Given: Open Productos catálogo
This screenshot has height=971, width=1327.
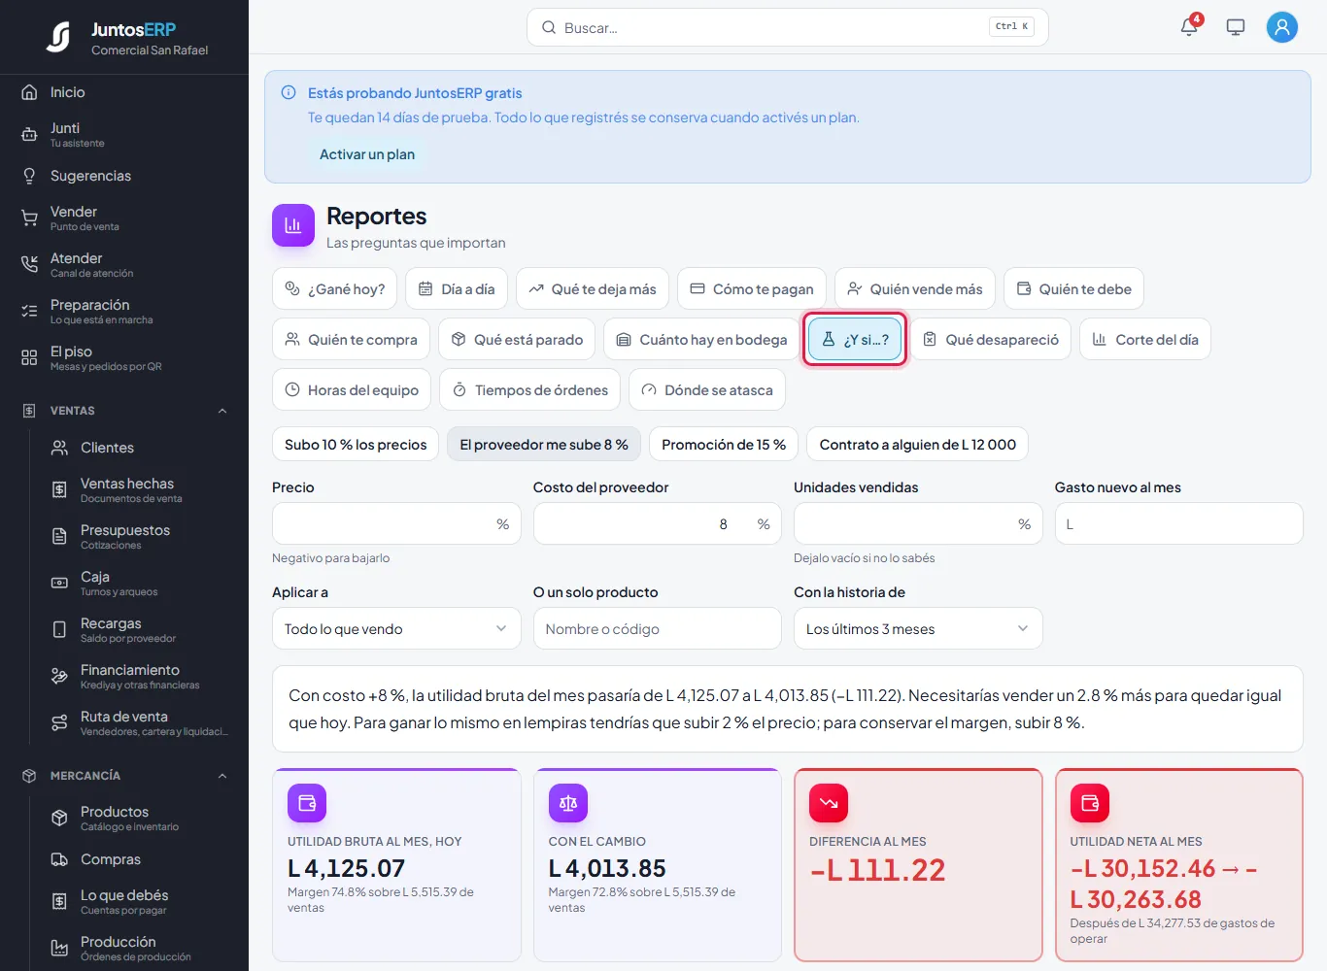Looking at the screenshot, I should (x=140, y=819).
